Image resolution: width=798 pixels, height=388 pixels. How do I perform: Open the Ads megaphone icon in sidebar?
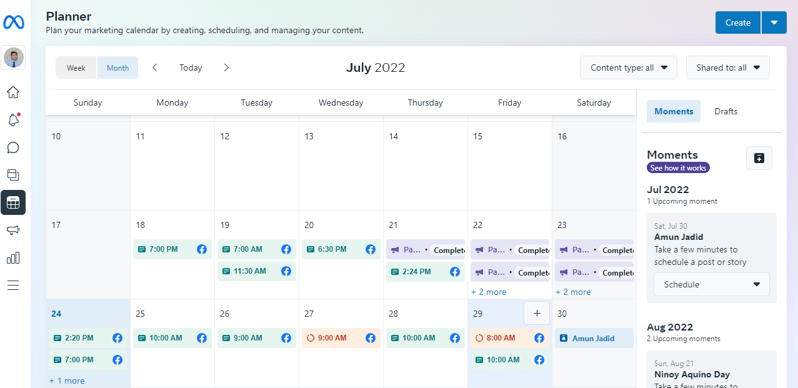[x=13, y=230]
